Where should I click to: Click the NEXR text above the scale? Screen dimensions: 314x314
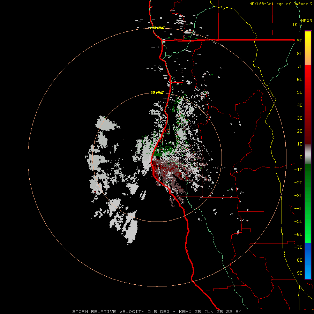(307, 21)
